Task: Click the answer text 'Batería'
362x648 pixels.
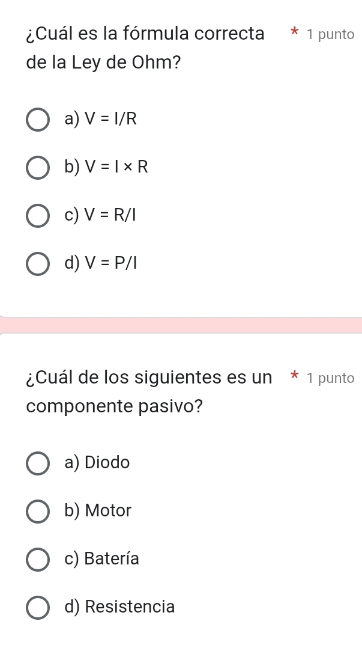Action: point(112,559)
